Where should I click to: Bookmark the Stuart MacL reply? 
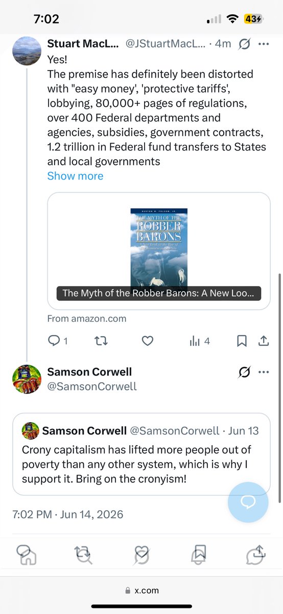[x=242, y=341]
